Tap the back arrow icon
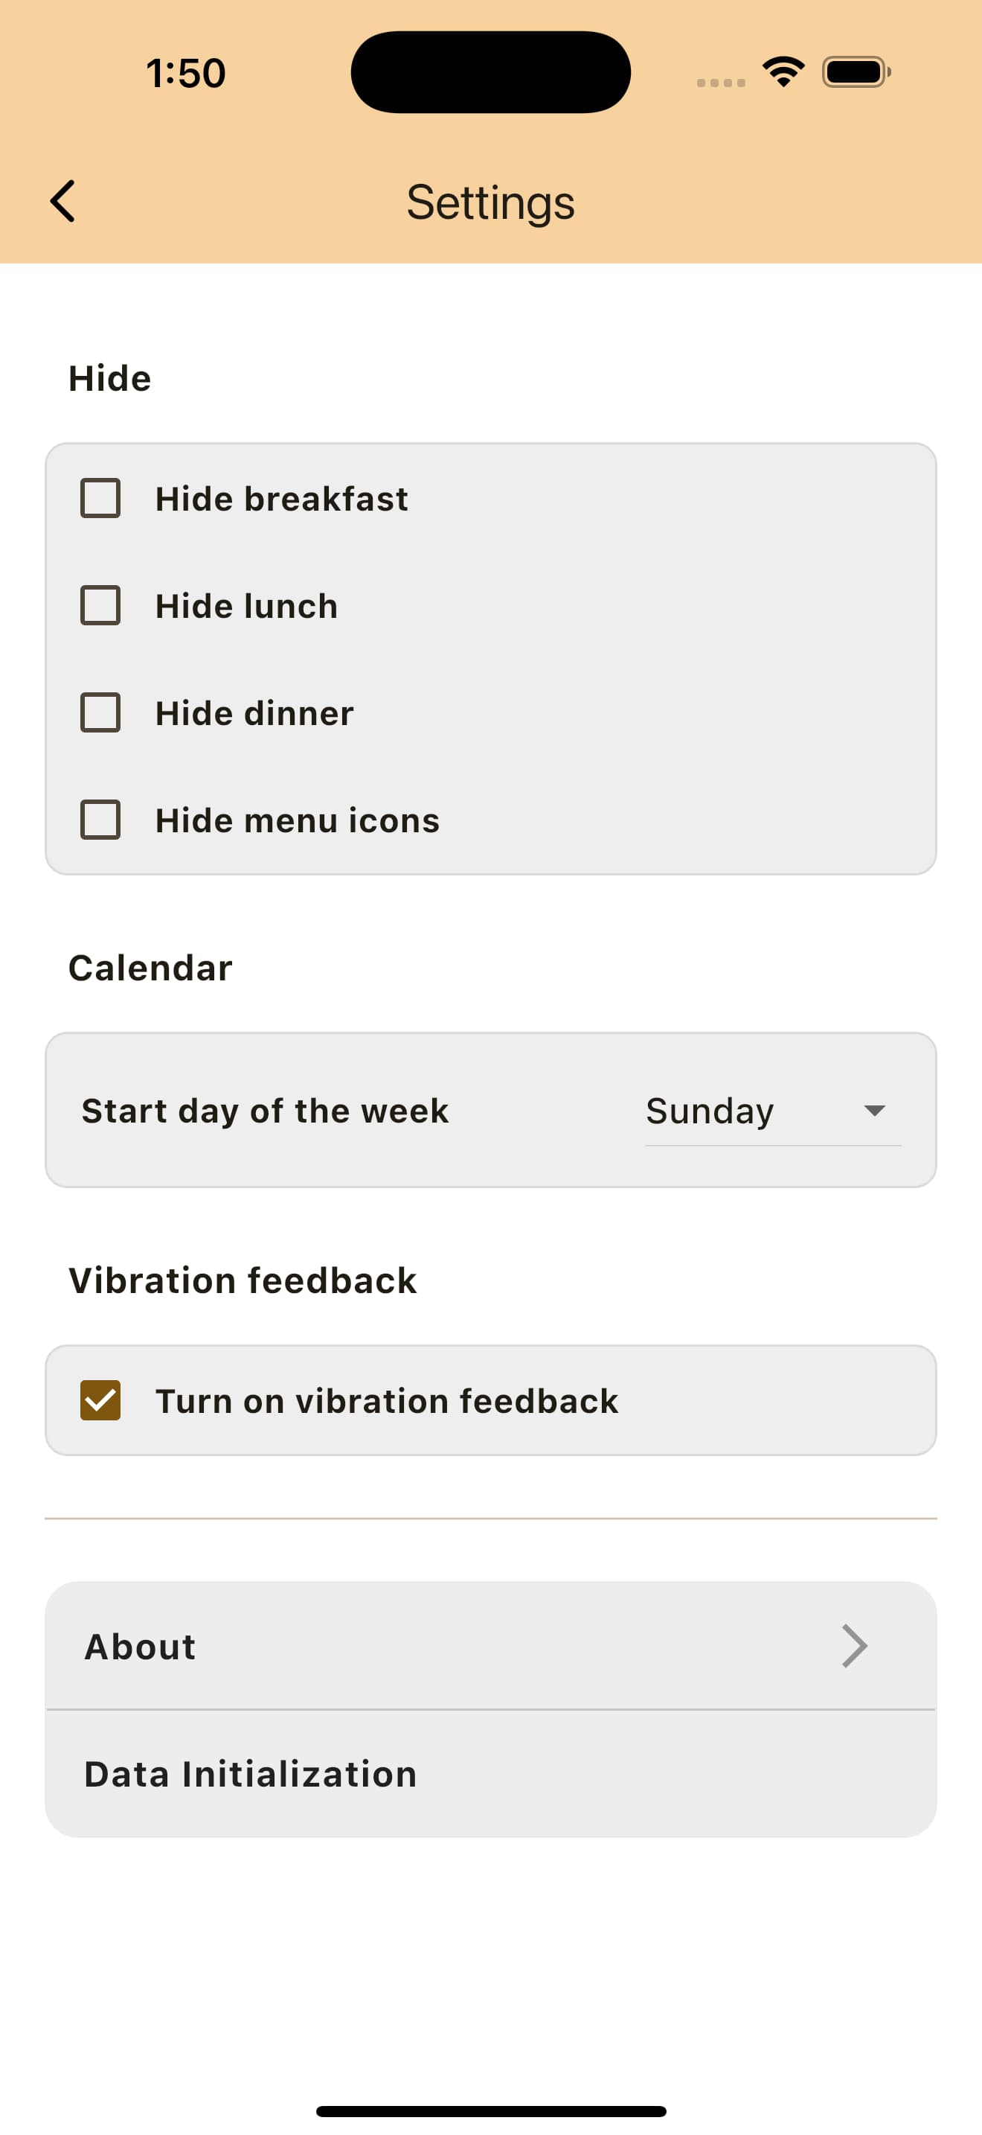 pos(63,202)
